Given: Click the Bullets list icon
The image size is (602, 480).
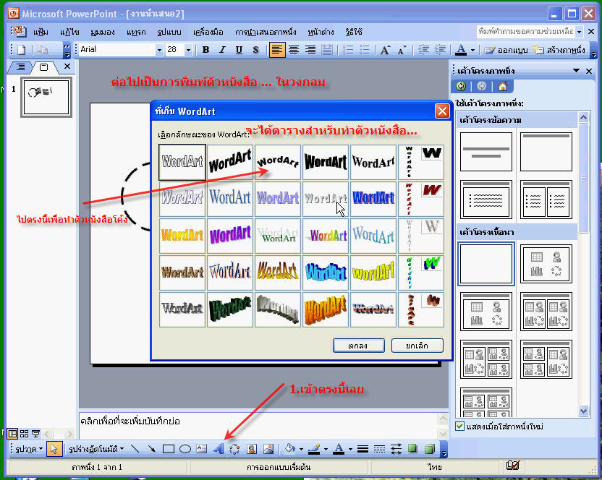Looking at the screenshot, I should pyautogui.click(x=365, y=50).
